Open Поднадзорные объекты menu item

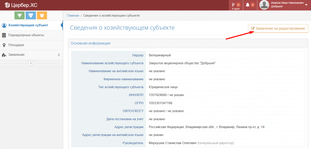[x=26, y=35]
